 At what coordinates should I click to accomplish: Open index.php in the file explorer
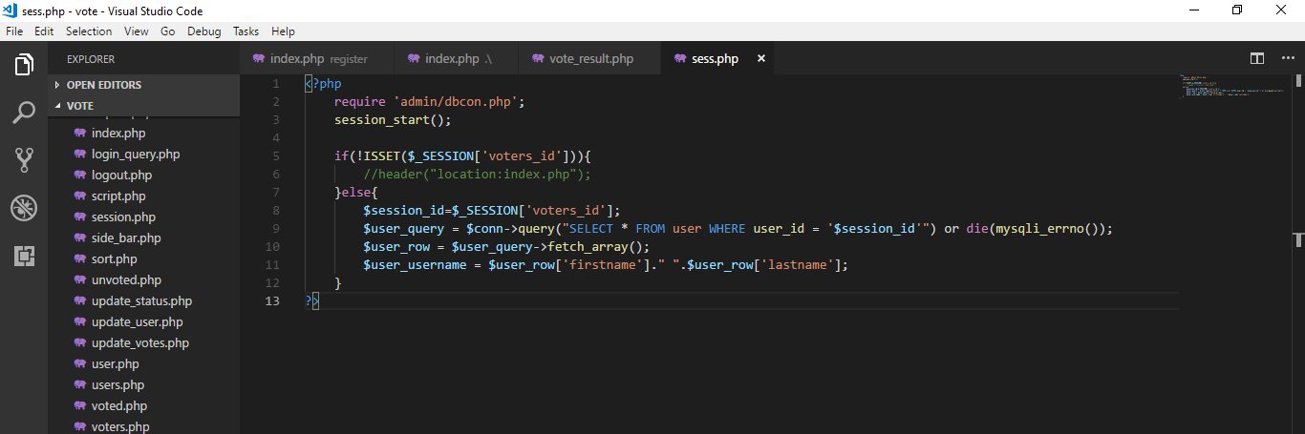tap(143, 134)
